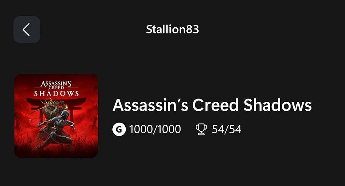Select the 1000/1000 Gamerscore value
Viewport: 345px width, 186px height.
point(155,130)
